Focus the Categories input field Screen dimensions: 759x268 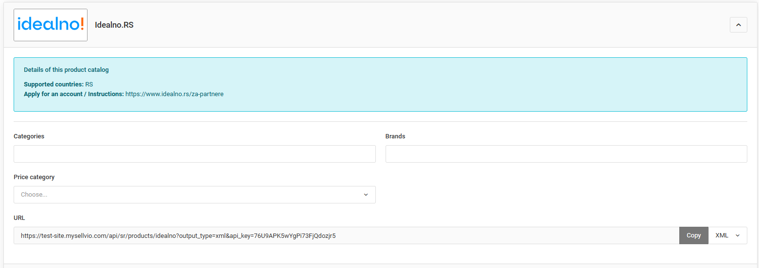pos(194,154)
